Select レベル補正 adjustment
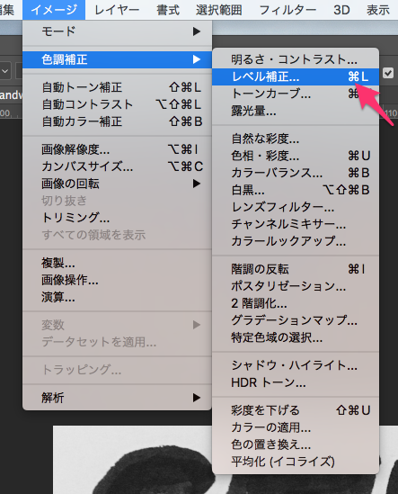This screenshot has width=398, height=494. (x=296, y=76)
